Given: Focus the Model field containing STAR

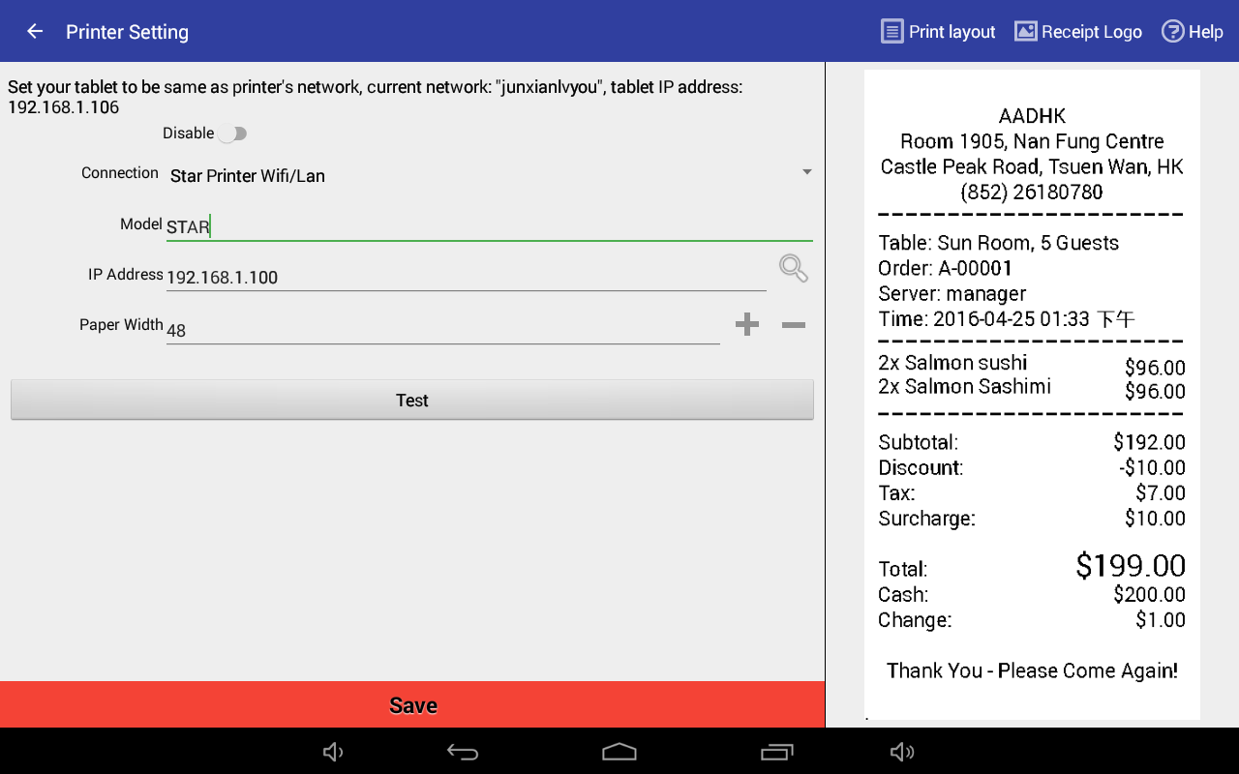Looking at the screenshot, I should click(490, 226).
